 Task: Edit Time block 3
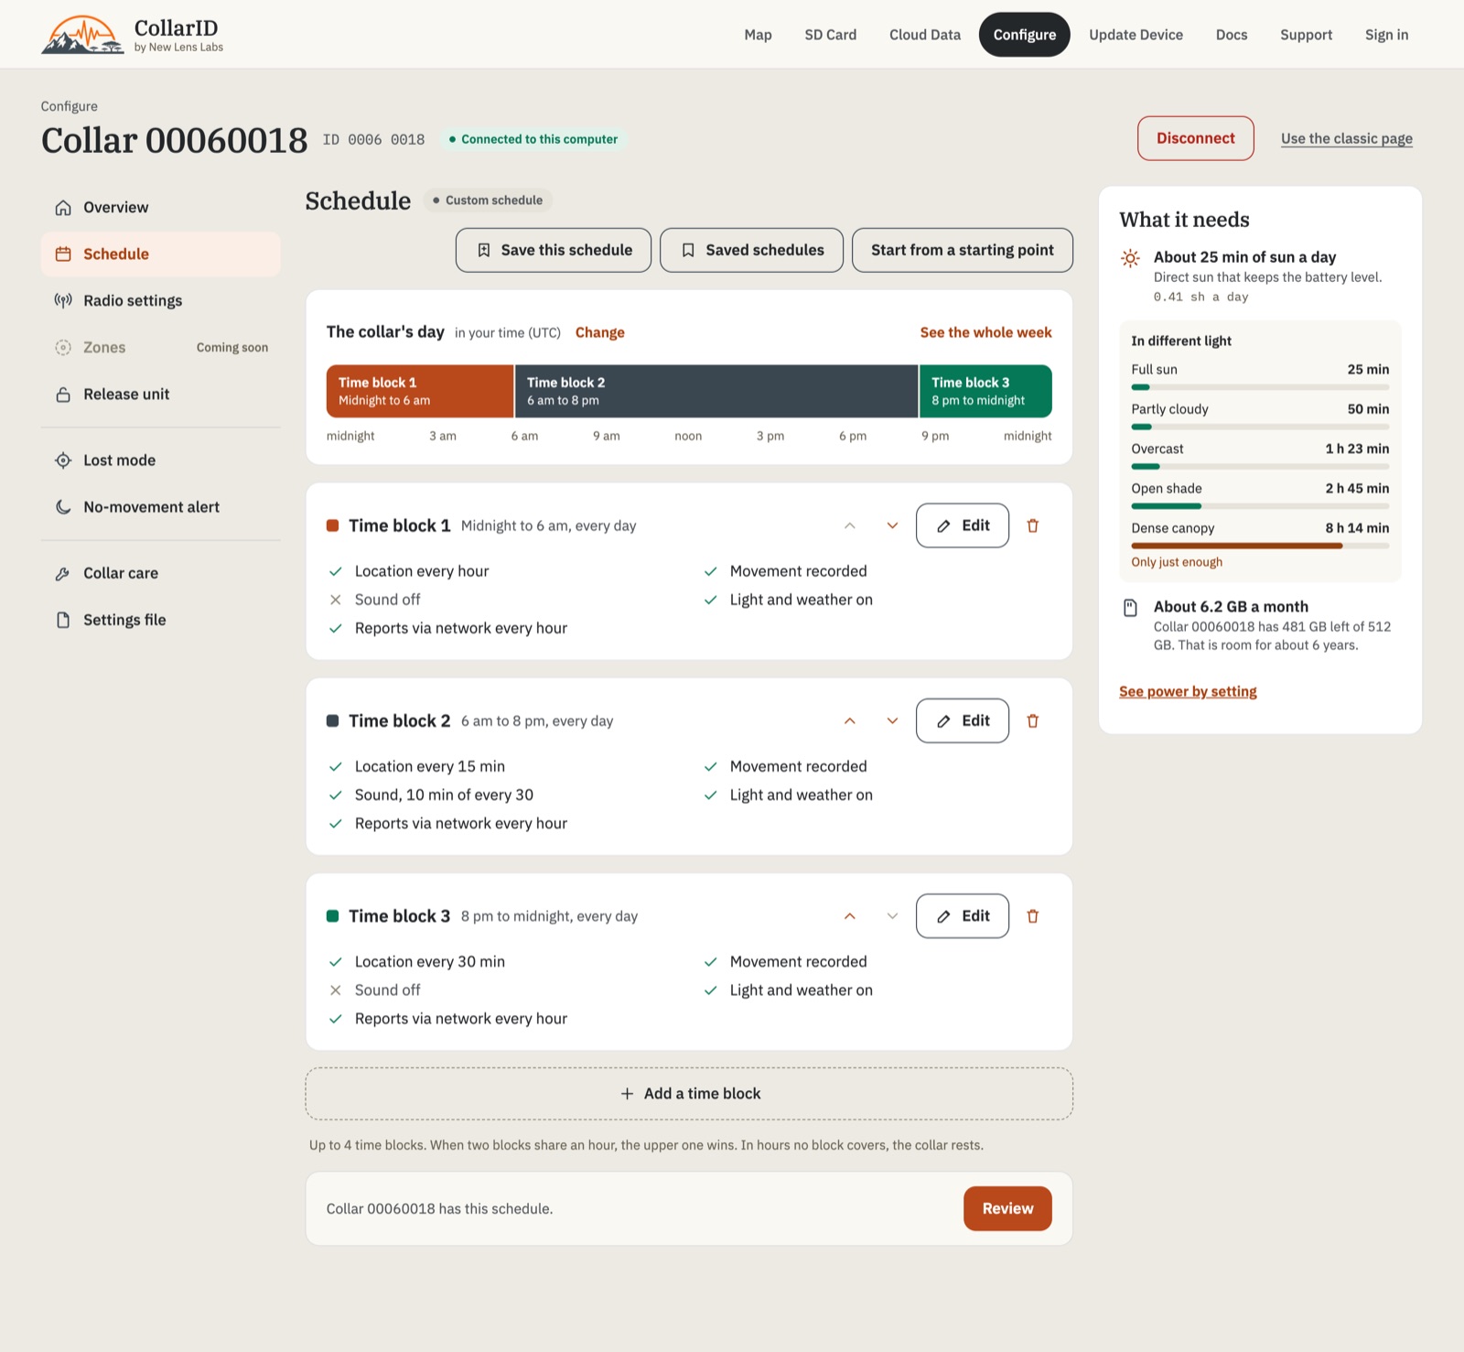(963, 915)
